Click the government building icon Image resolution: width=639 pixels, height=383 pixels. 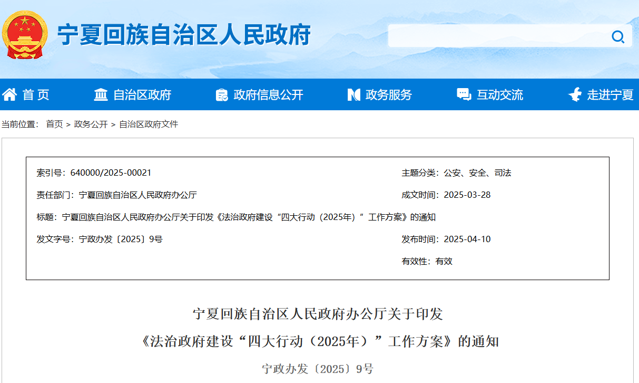(x=101, y=95)
